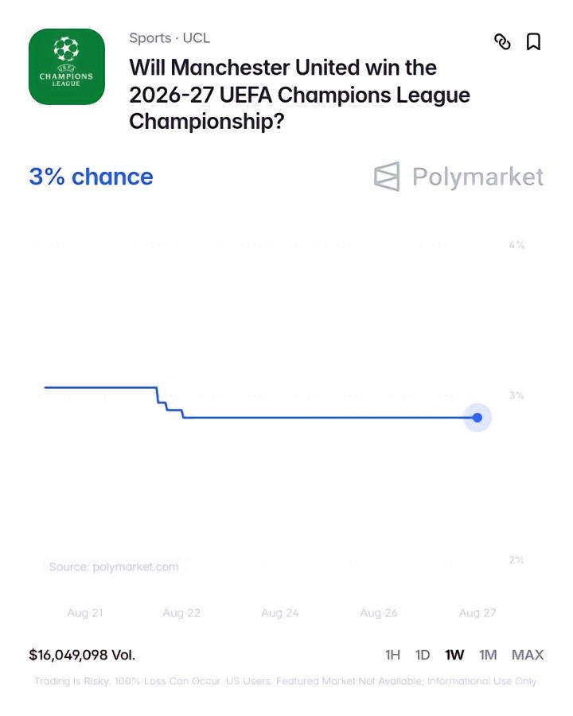Click the 3% chance indicator

pyautogui.click(x=91, y=177)
